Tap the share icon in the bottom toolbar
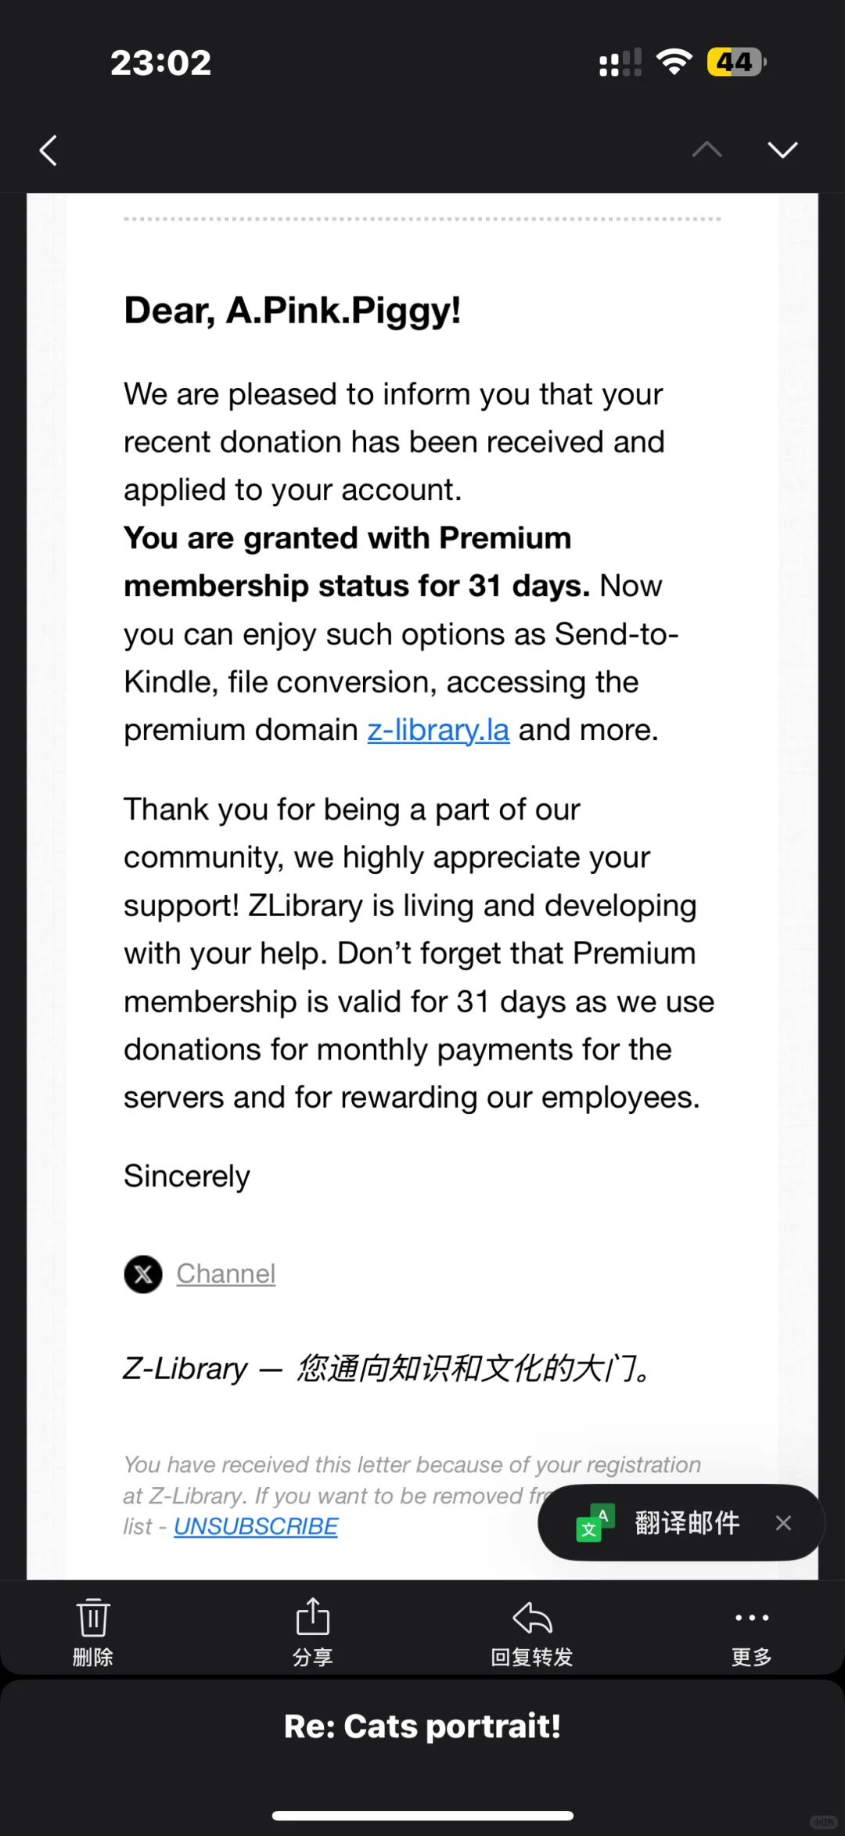This screenshot has width=845, height=1836. (312, 1616)
